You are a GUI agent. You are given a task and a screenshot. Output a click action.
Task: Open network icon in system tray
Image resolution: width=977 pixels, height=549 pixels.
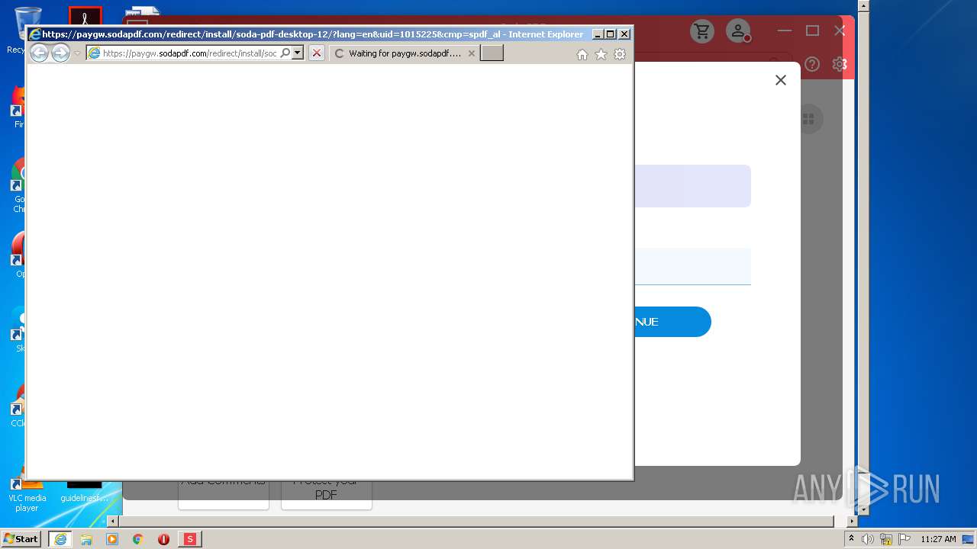point(886,539)
